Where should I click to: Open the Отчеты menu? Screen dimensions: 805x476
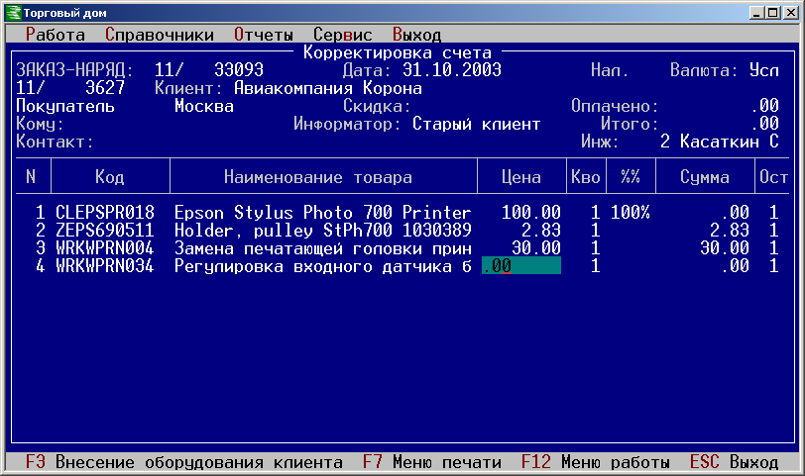click(264, 35)
